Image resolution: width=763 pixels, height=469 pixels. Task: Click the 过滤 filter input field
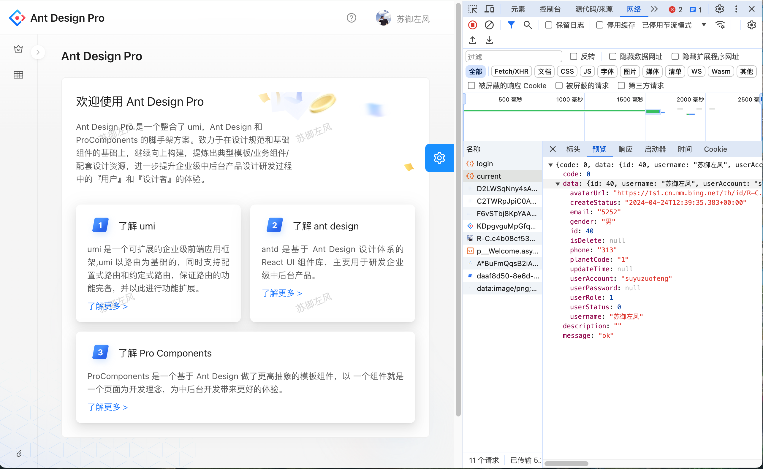pyautogui.click(x=513, y=57)
